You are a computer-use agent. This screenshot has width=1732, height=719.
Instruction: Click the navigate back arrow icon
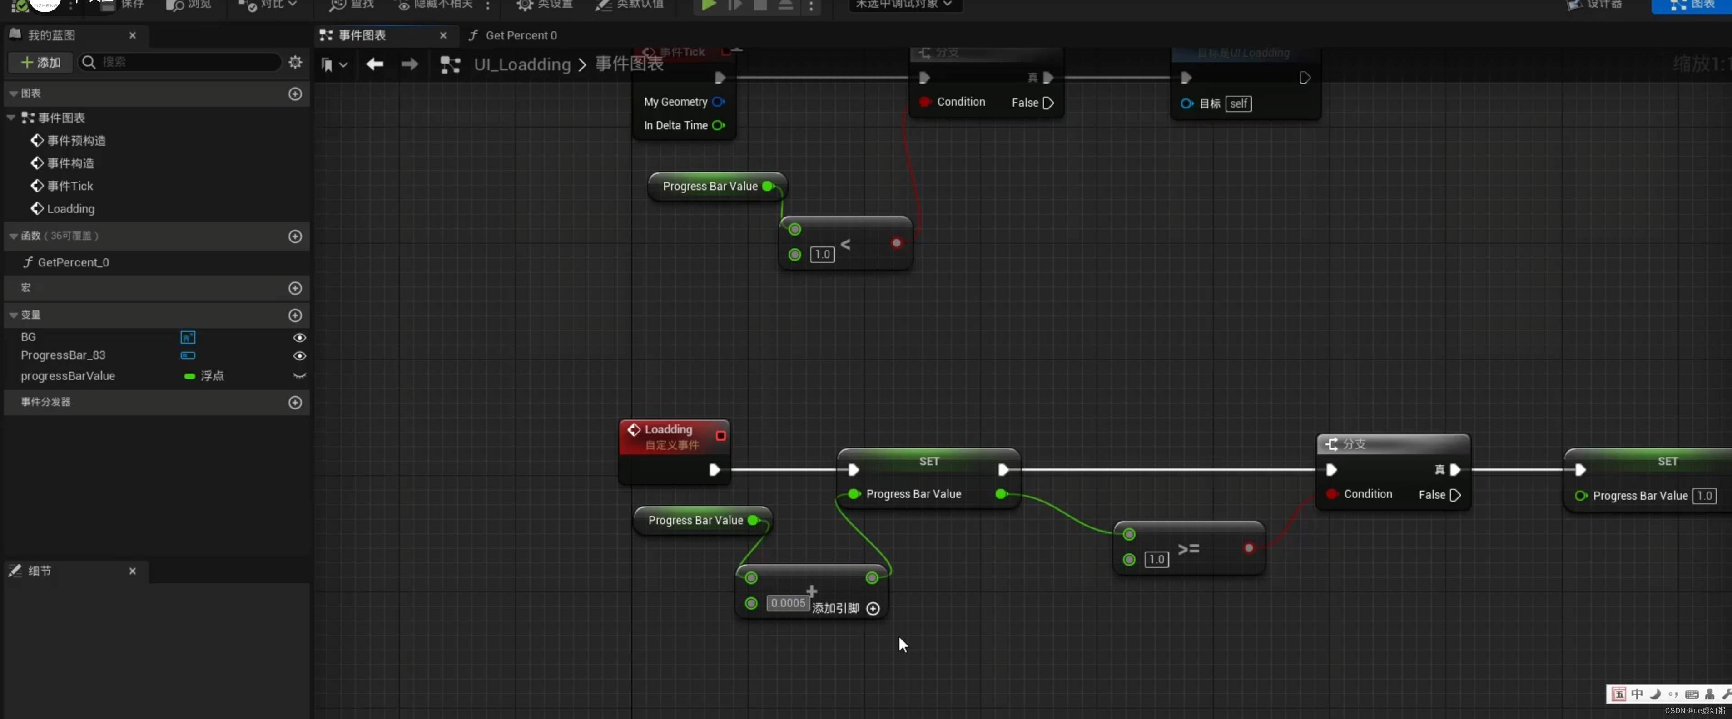pyautogui.click(x=374, y=64)
